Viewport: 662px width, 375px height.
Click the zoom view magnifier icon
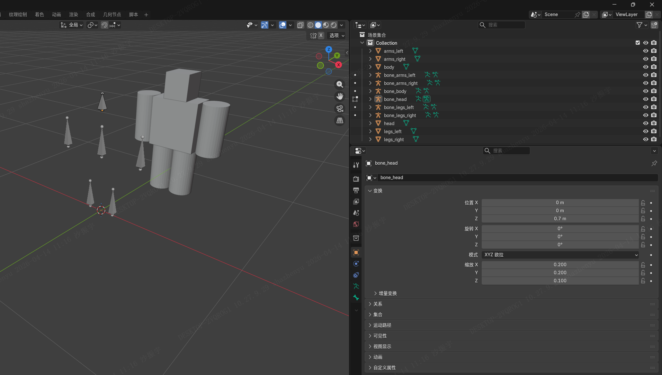(340, 84)
